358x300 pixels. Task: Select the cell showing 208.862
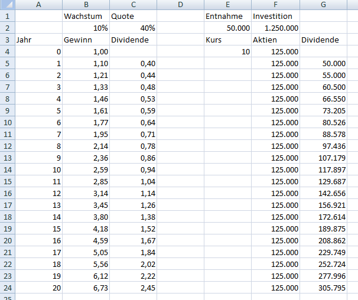(x=323, y=240)
